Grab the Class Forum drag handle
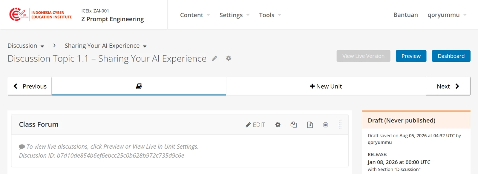478x174 pixels. pyautogui.click(x=340, y=124)
